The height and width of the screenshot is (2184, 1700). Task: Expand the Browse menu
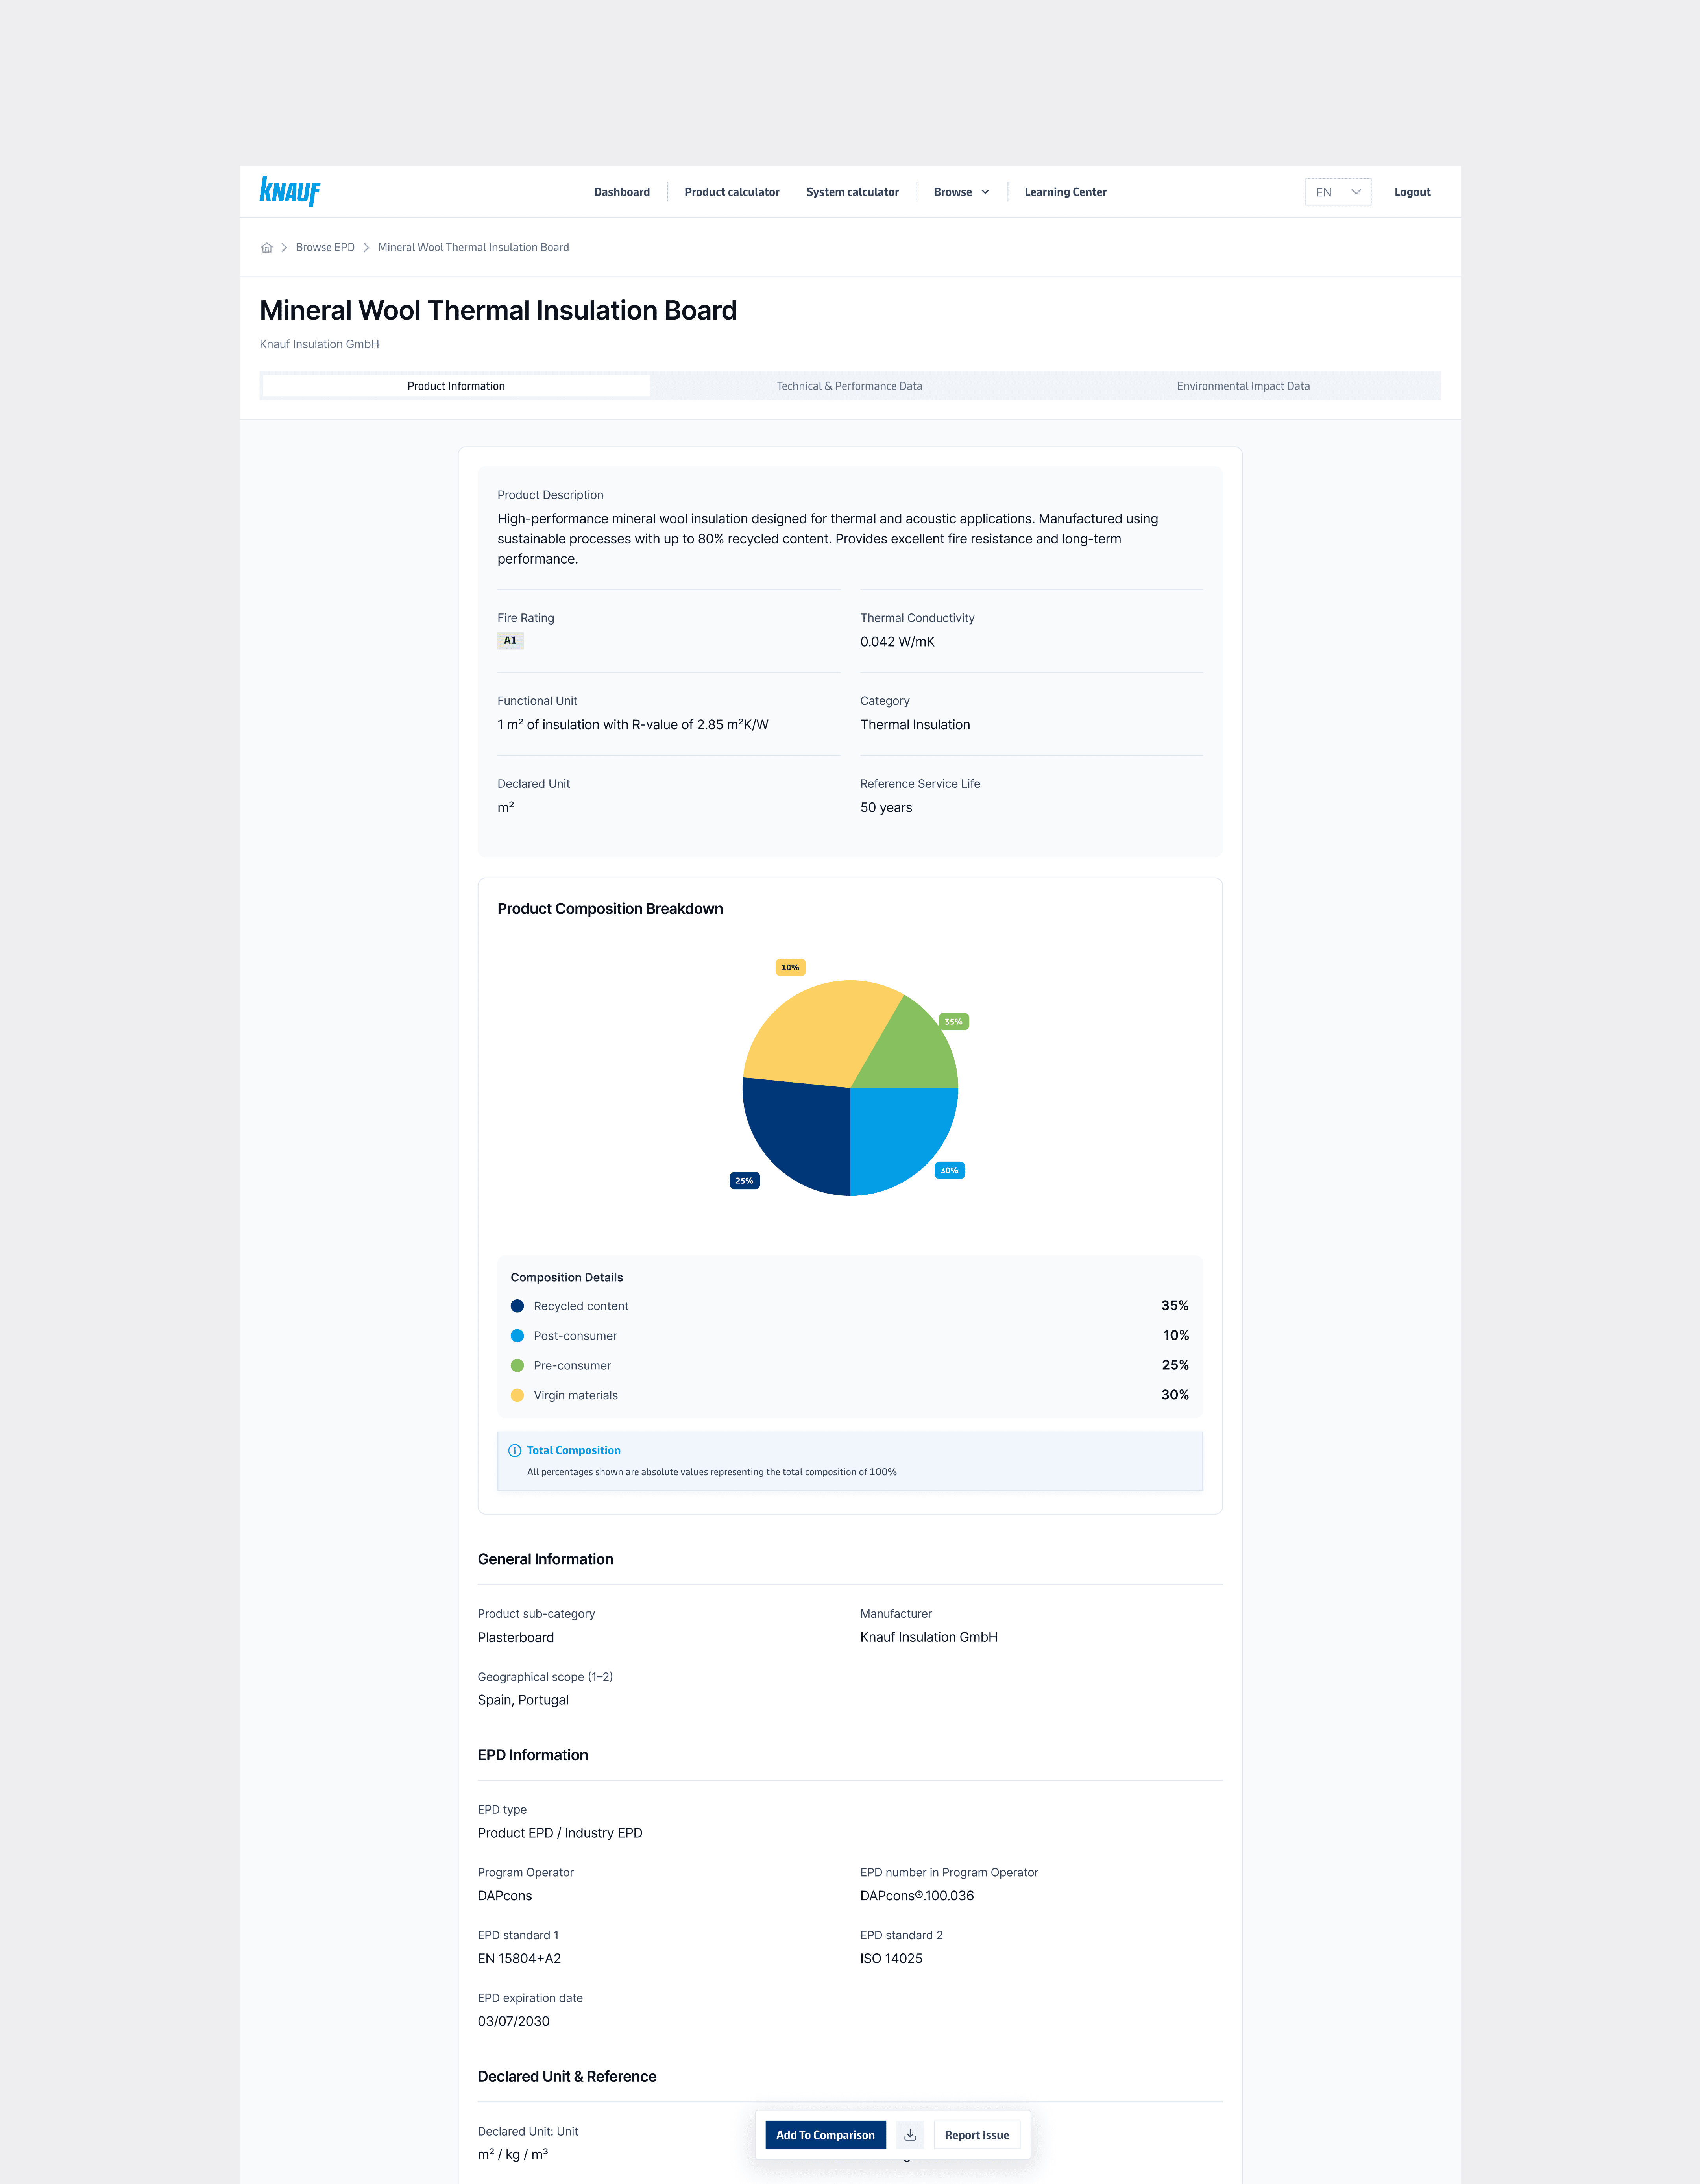[961, 192]
